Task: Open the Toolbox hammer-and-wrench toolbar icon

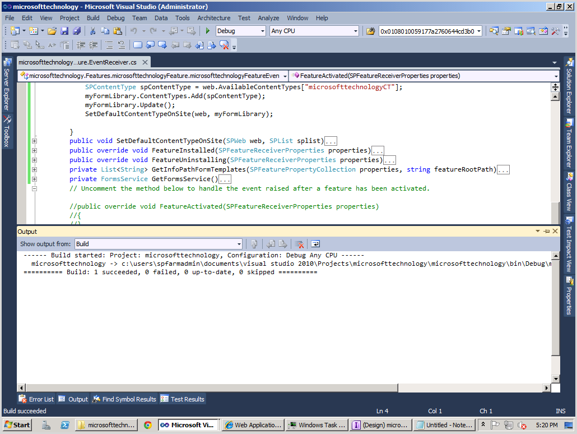Action: [555, 31]
